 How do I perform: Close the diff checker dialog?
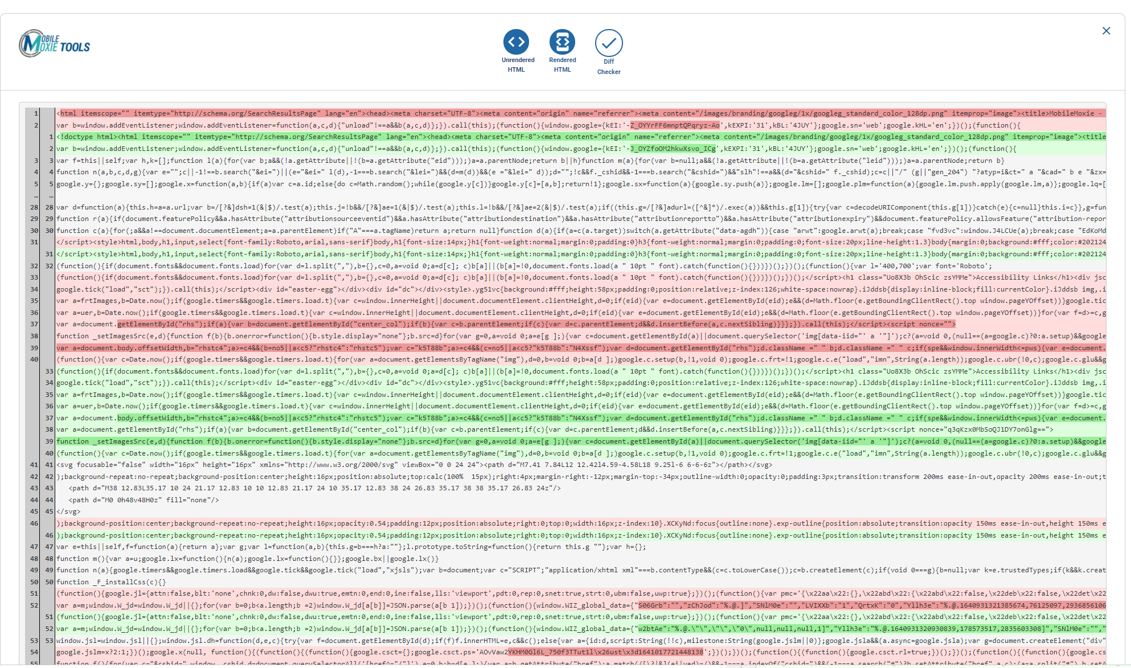(x=1106, y=31)
